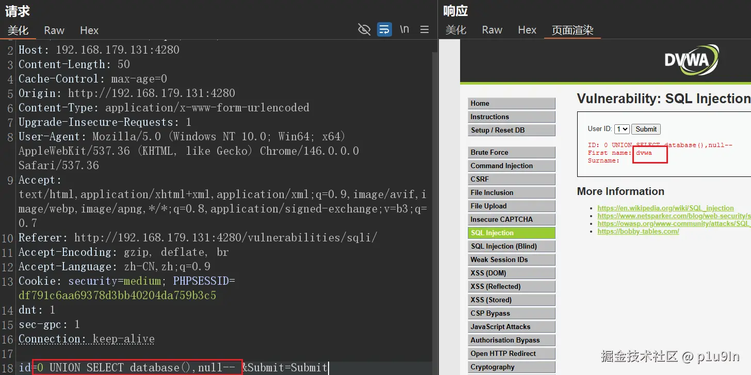Click the Origin header line

point(127,93)
